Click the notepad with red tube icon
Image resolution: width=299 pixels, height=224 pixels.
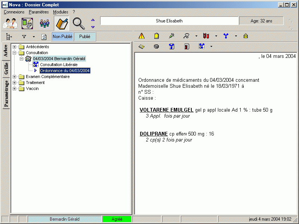(187, 46)
